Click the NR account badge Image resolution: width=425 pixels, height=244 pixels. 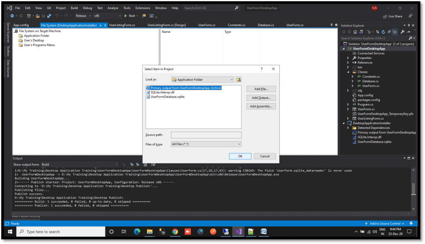pos(374,8)
